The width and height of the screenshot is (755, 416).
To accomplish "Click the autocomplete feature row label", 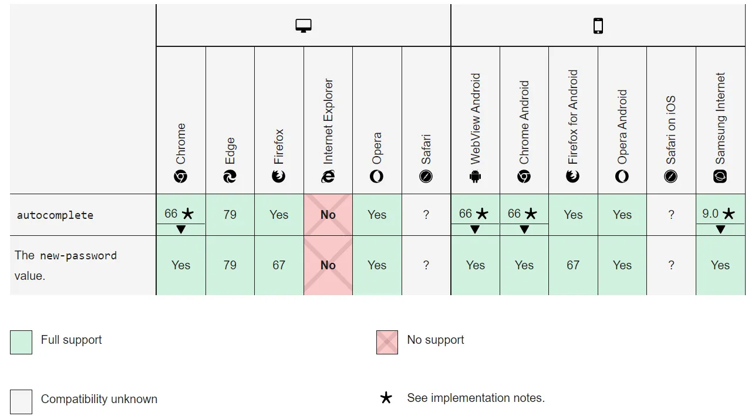I will tap(55, 215).
